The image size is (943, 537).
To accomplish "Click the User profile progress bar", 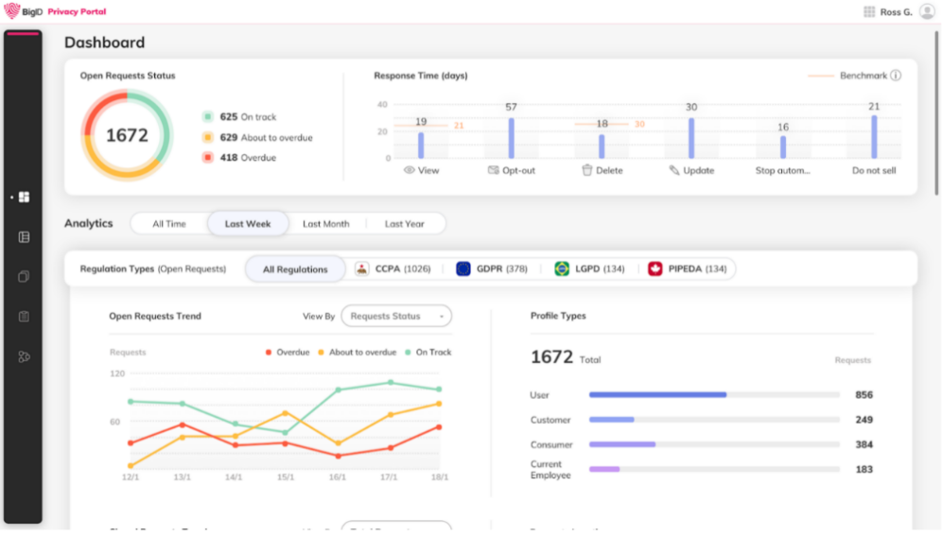I will tap(714, 395).
